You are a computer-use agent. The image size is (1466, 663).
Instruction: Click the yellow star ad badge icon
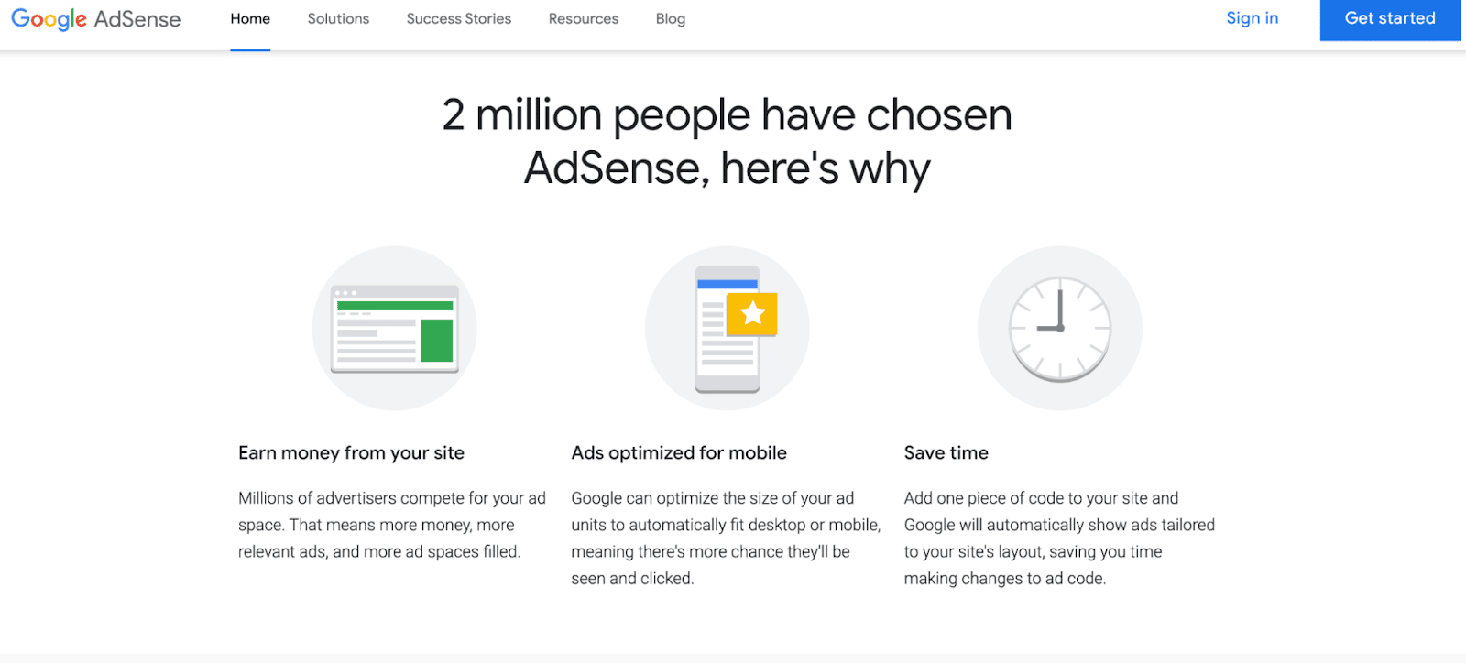pyautogui.click(x=751, y=312)
